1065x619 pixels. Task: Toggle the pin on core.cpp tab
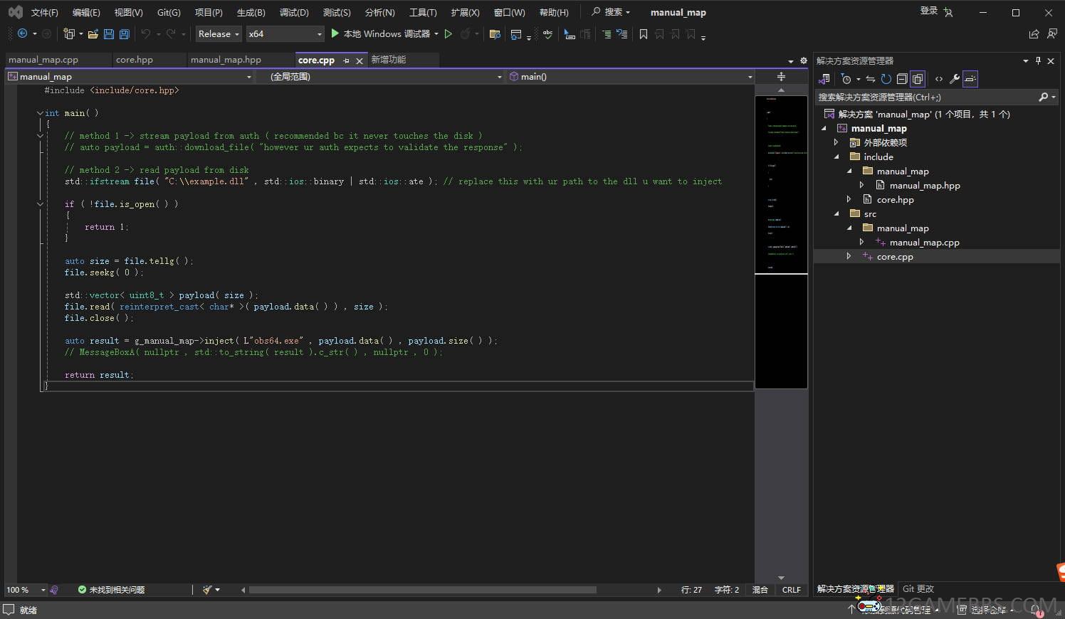pyautogui.click(x=347, y=61)
